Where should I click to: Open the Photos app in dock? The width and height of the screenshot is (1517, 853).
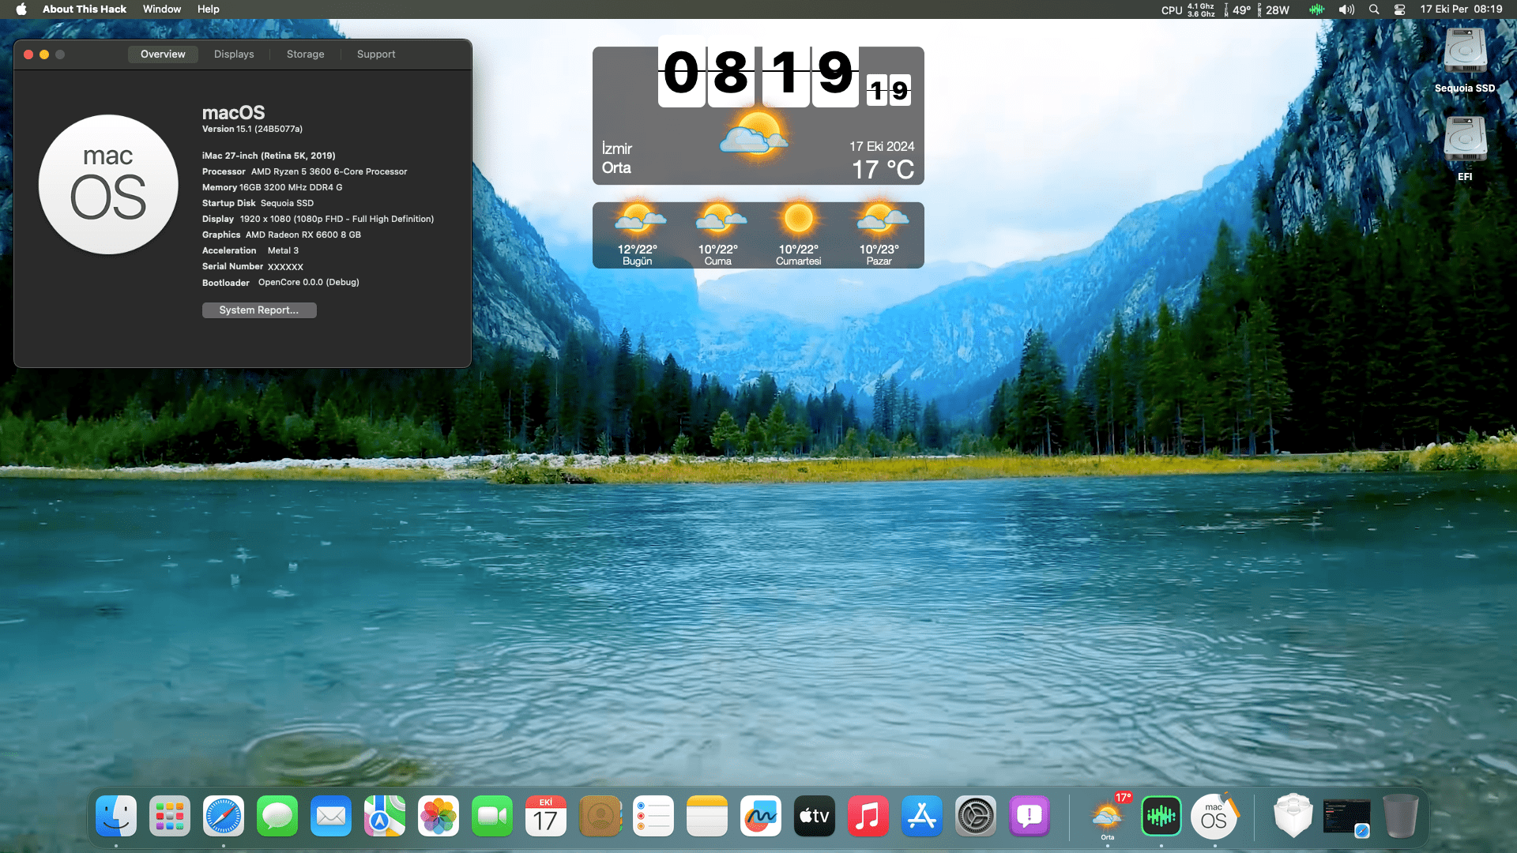click(x=439, y=817)
